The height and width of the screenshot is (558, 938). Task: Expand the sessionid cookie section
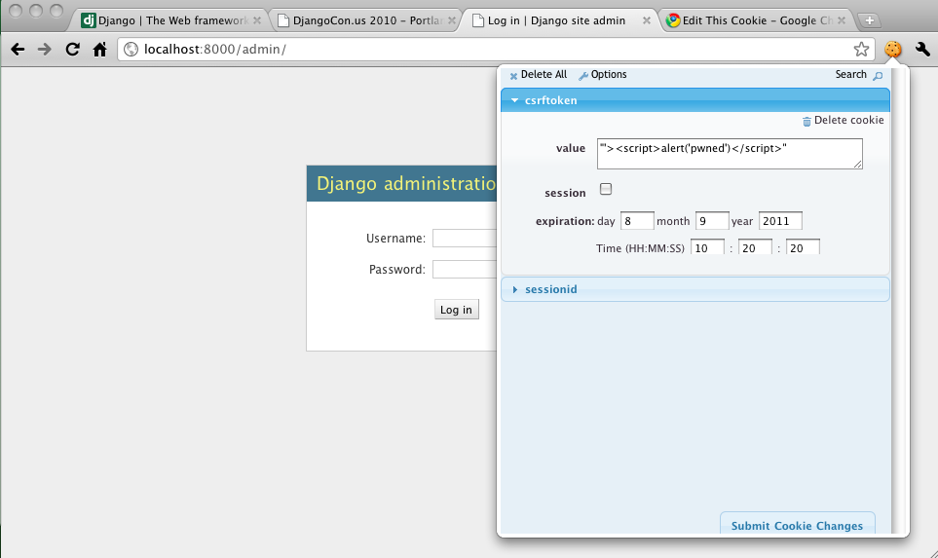coord(515,289)
